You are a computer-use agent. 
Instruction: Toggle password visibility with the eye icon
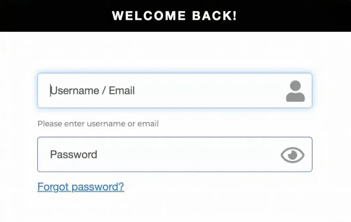click(292, 155)
